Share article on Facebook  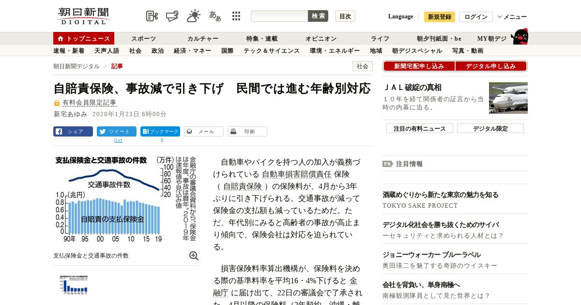coord(73,131)
